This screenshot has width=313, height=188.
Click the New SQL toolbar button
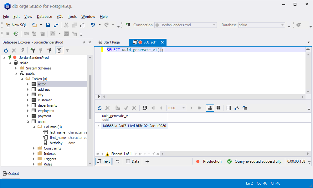click(x=16, y=25)
